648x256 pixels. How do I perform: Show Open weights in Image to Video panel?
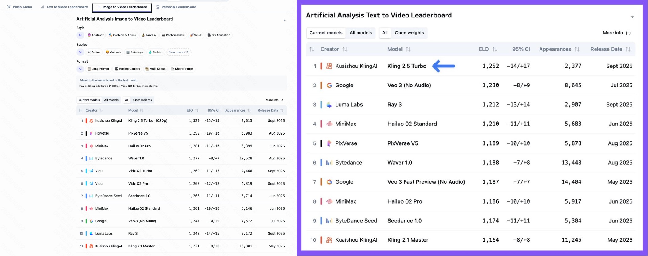tap(142, 100)
